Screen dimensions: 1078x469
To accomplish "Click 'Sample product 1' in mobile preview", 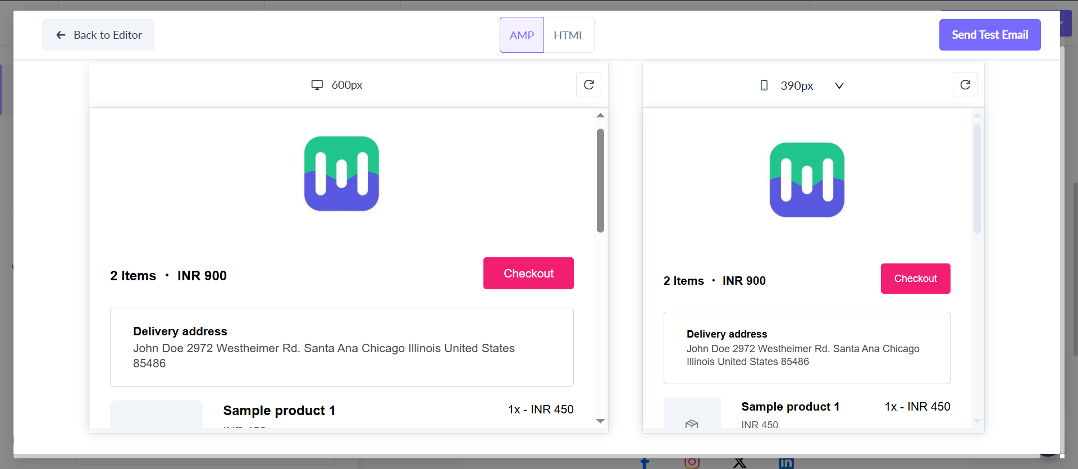I will [790, 407].
